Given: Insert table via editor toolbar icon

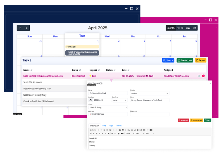Looking at the screenshot, I should pyautogui.click(x=123, y=130).
